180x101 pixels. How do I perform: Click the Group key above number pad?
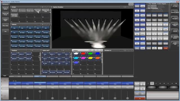click(x=166, y=15)
